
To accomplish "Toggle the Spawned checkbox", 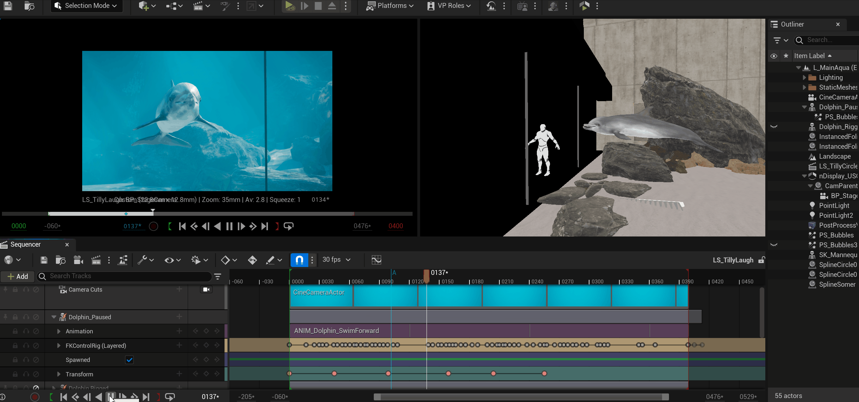I will [130, 360].
